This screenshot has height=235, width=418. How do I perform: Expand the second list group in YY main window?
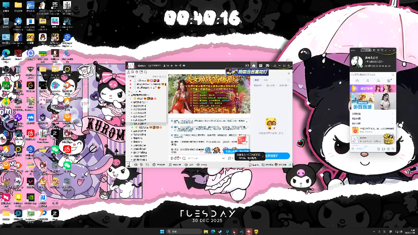point(373,119)
